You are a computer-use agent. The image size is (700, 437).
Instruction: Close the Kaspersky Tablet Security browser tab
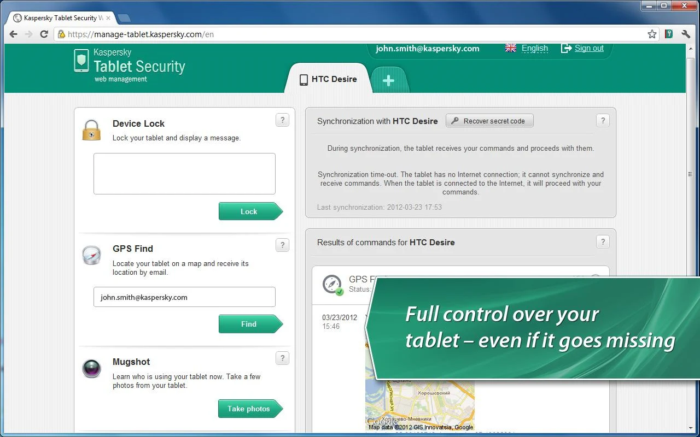(x=108, y=18)
